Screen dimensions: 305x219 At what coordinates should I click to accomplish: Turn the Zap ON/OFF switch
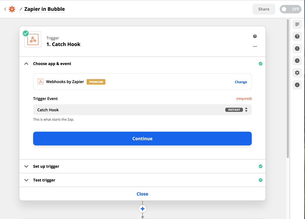291,9
